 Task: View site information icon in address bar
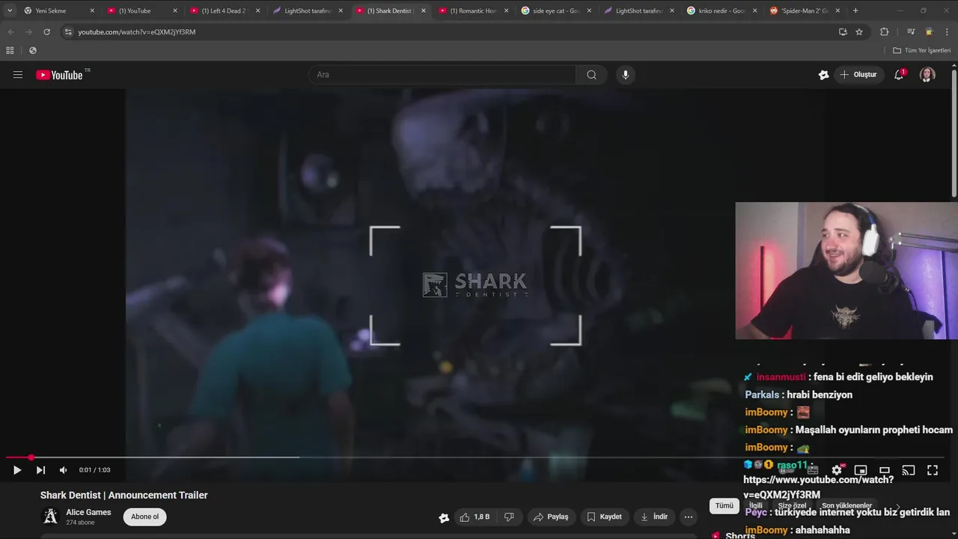pos(68,31)
